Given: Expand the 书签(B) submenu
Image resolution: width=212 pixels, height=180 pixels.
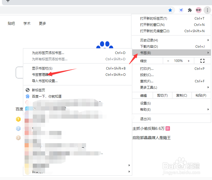Looking at the screenshot, I should point(171,53).
